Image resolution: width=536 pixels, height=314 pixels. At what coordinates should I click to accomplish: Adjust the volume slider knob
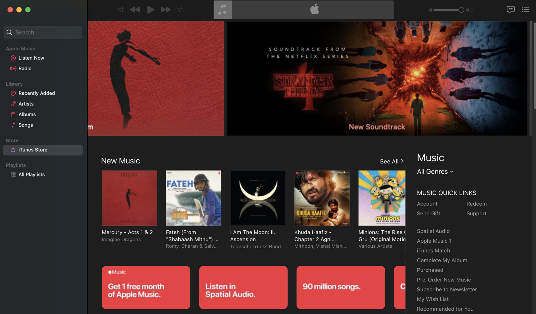click(x=461, y=10)
